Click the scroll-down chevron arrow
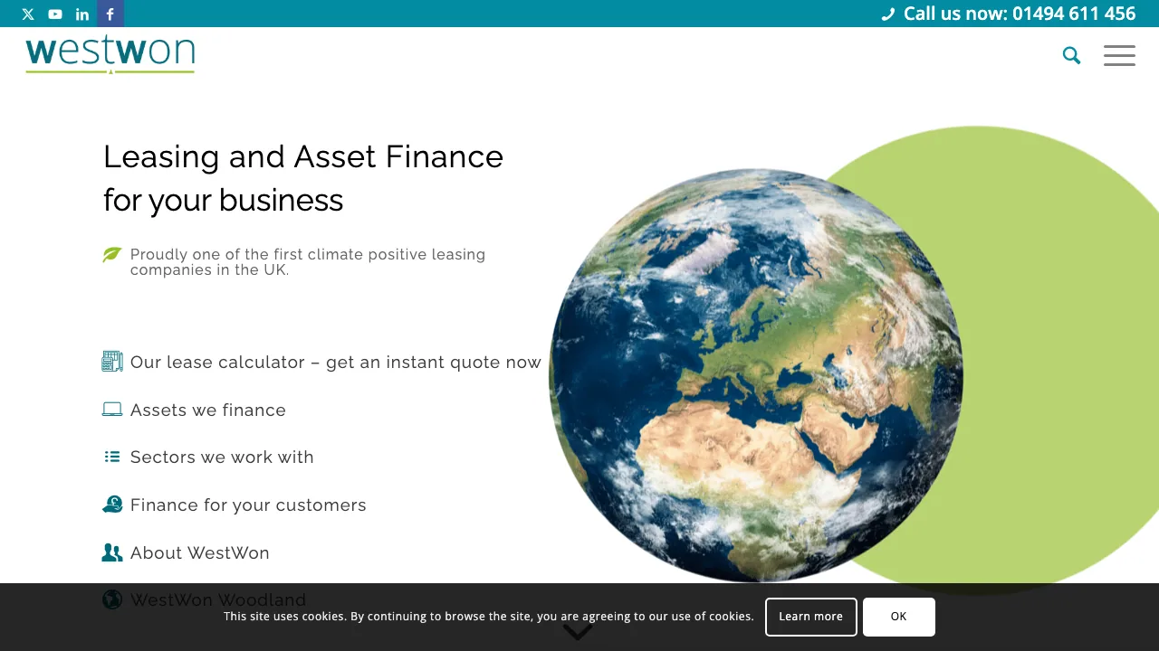 (x=578, y=632)
